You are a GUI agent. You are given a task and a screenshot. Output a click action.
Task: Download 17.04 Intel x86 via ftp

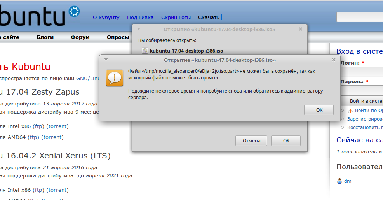click(x=38, y=126)
